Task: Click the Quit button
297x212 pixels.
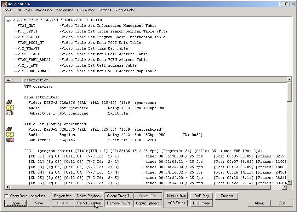Action: coord(282,203)
